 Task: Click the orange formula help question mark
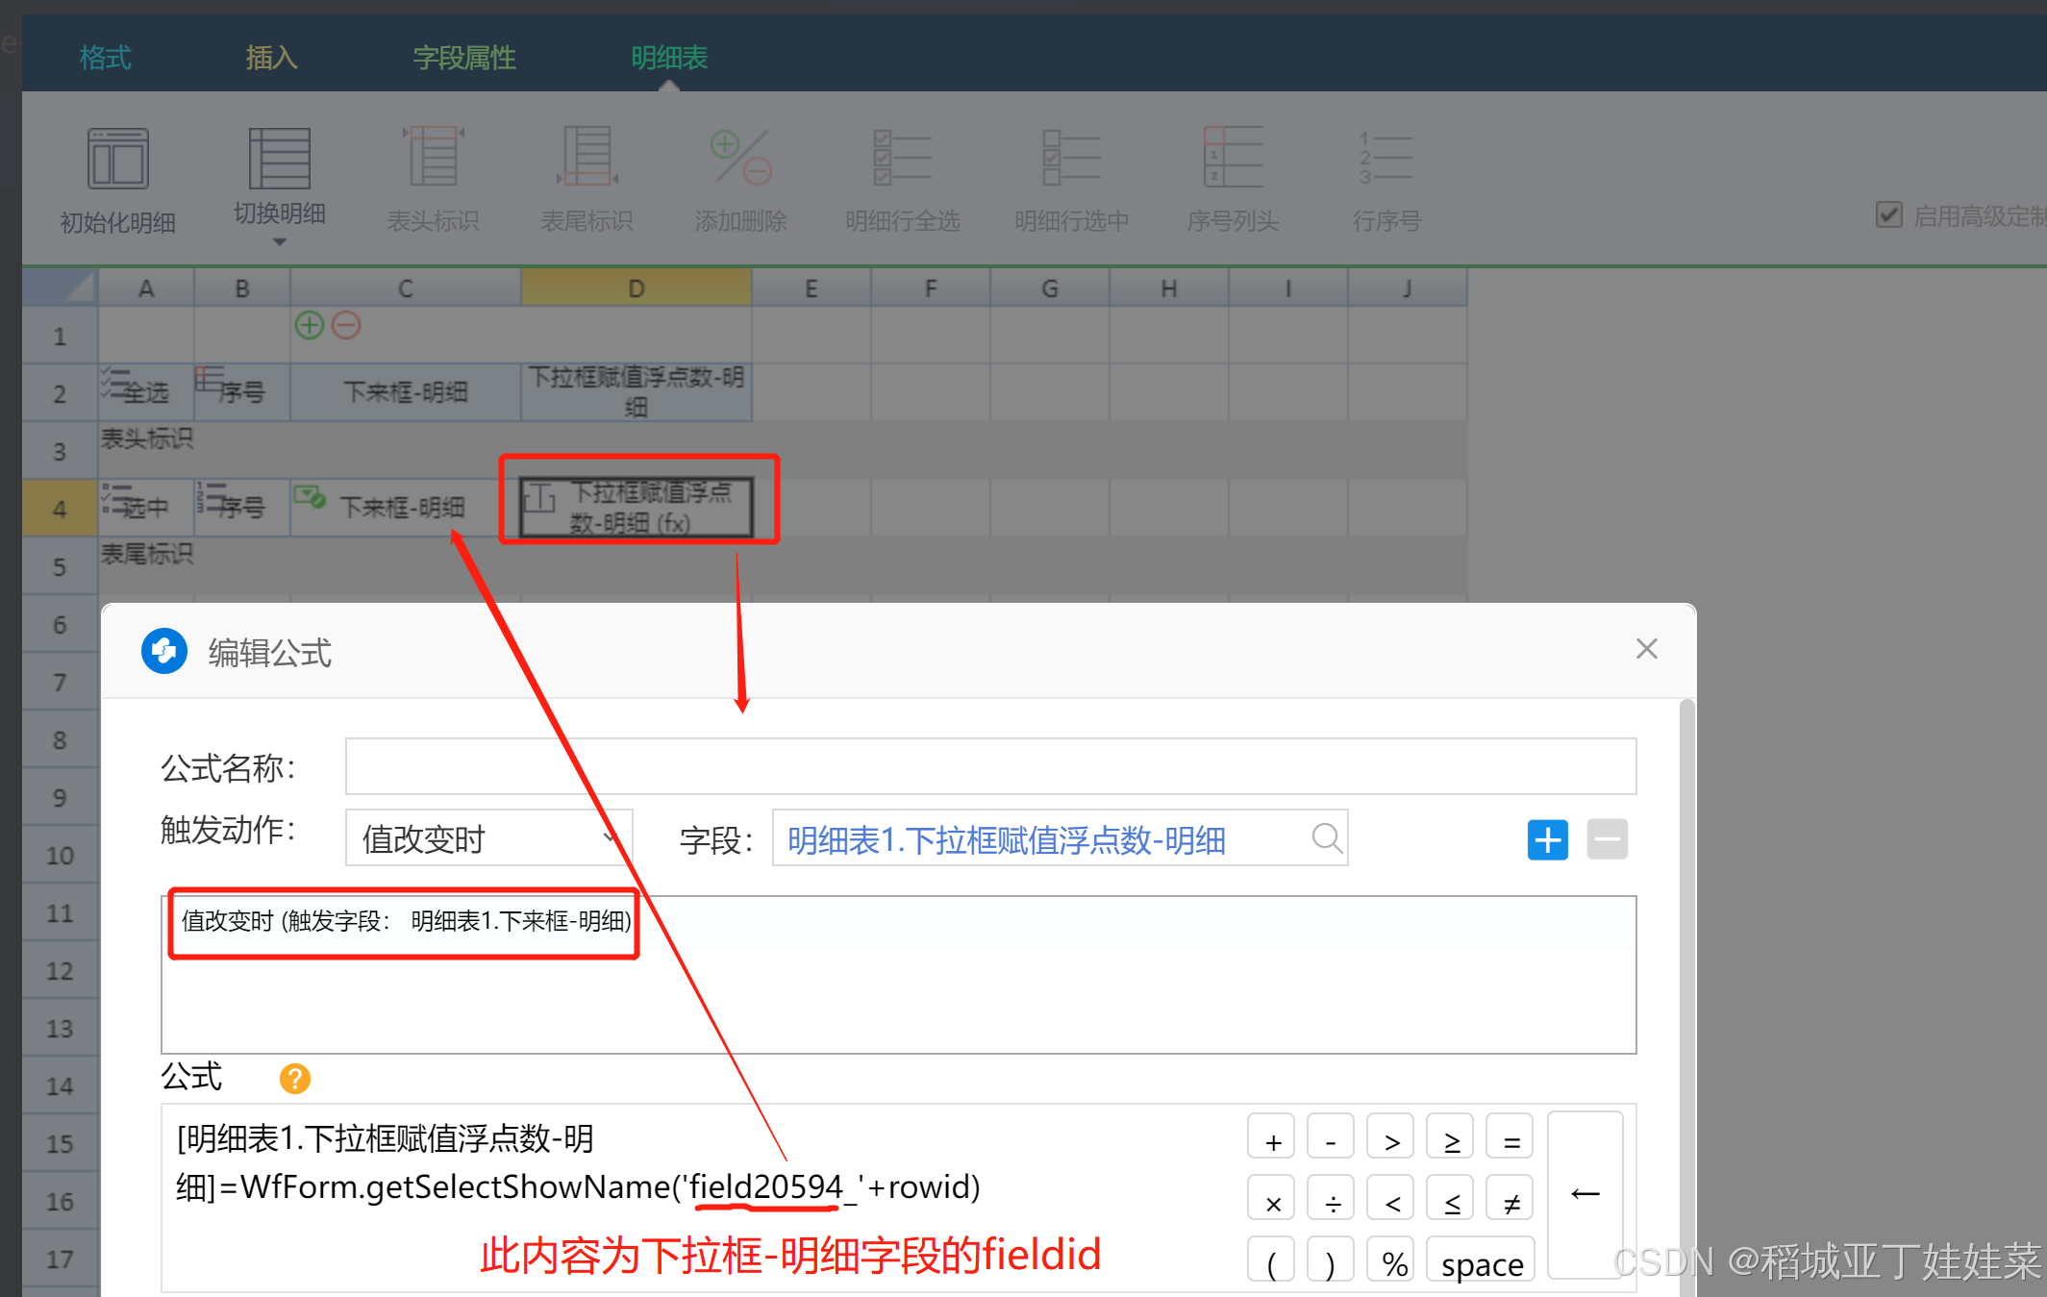[294, 1079]
